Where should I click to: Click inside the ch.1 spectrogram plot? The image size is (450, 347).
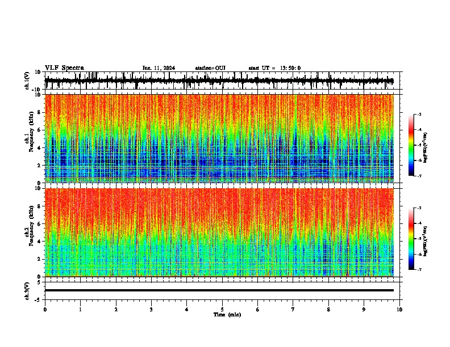pos(219,138)
